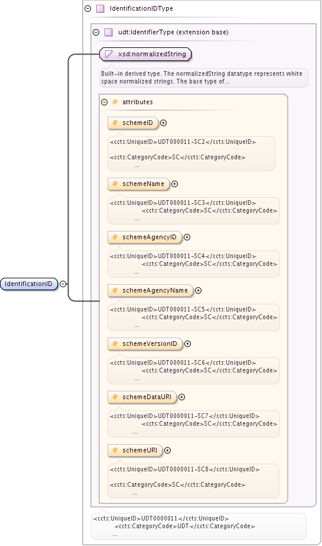The image size is (322, 546).
Task: Expand the schemeID attribute
Action: (163, 123)
